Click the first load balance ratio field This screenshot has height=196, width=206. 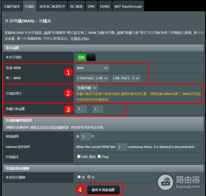point(81,109)
